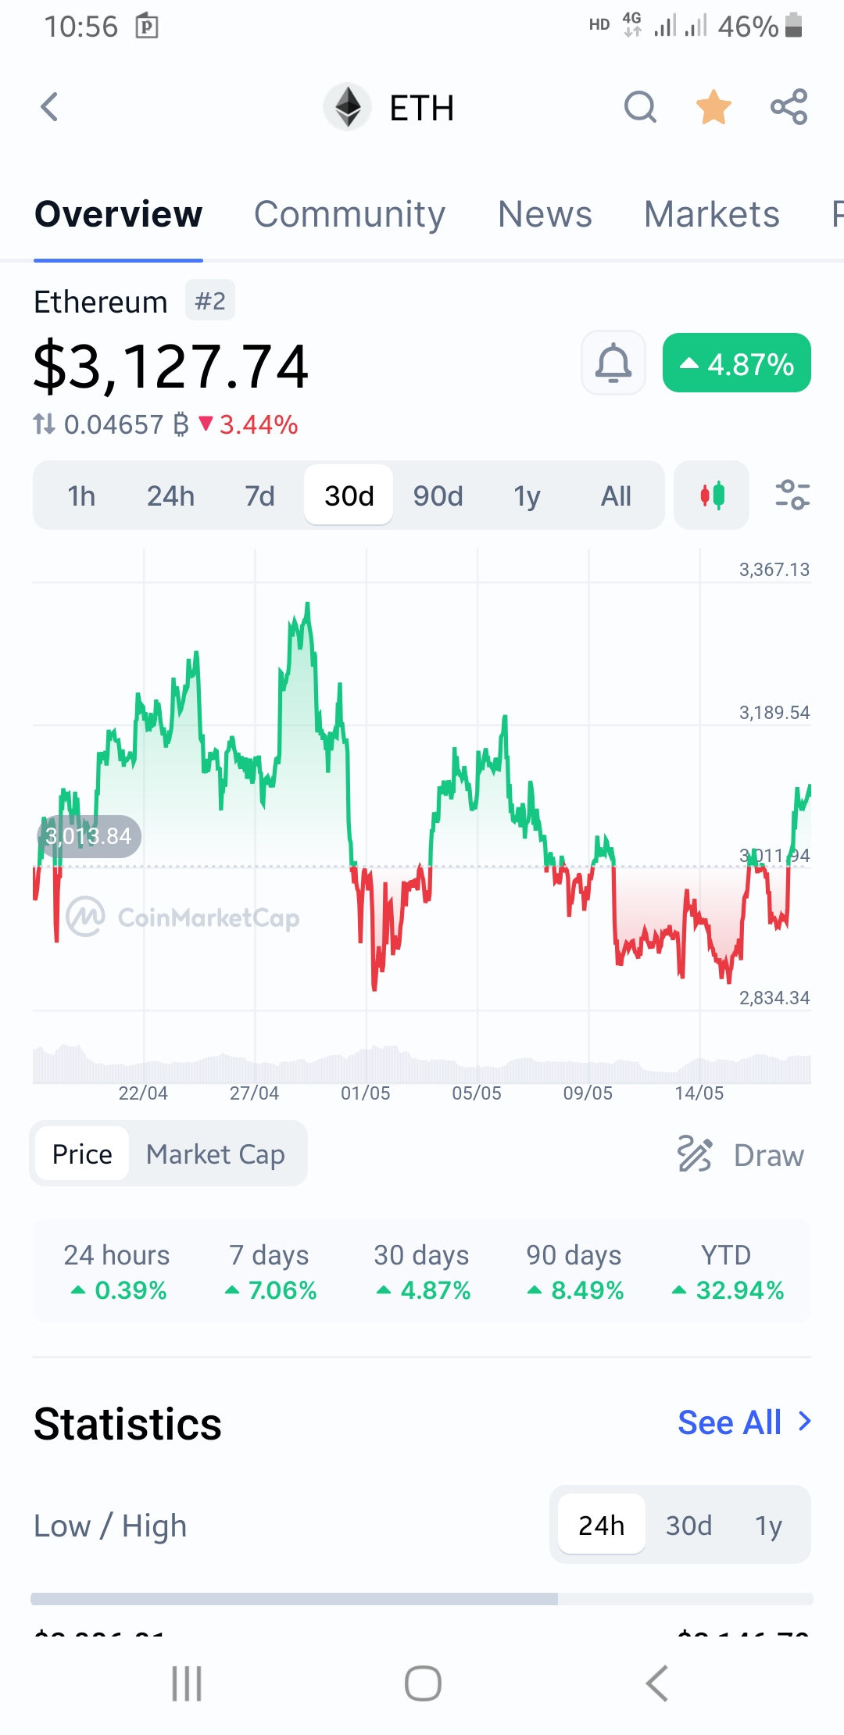Open the search magnifier icon
844x1735 pixels.
click(640, 107)
